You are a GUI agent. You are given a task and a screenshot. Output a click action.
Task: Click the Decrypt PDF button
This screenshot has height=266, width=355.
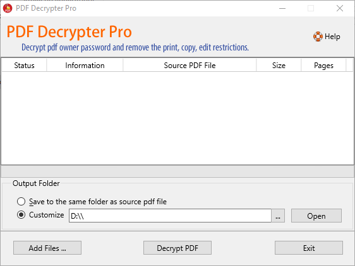pos(177,248)
